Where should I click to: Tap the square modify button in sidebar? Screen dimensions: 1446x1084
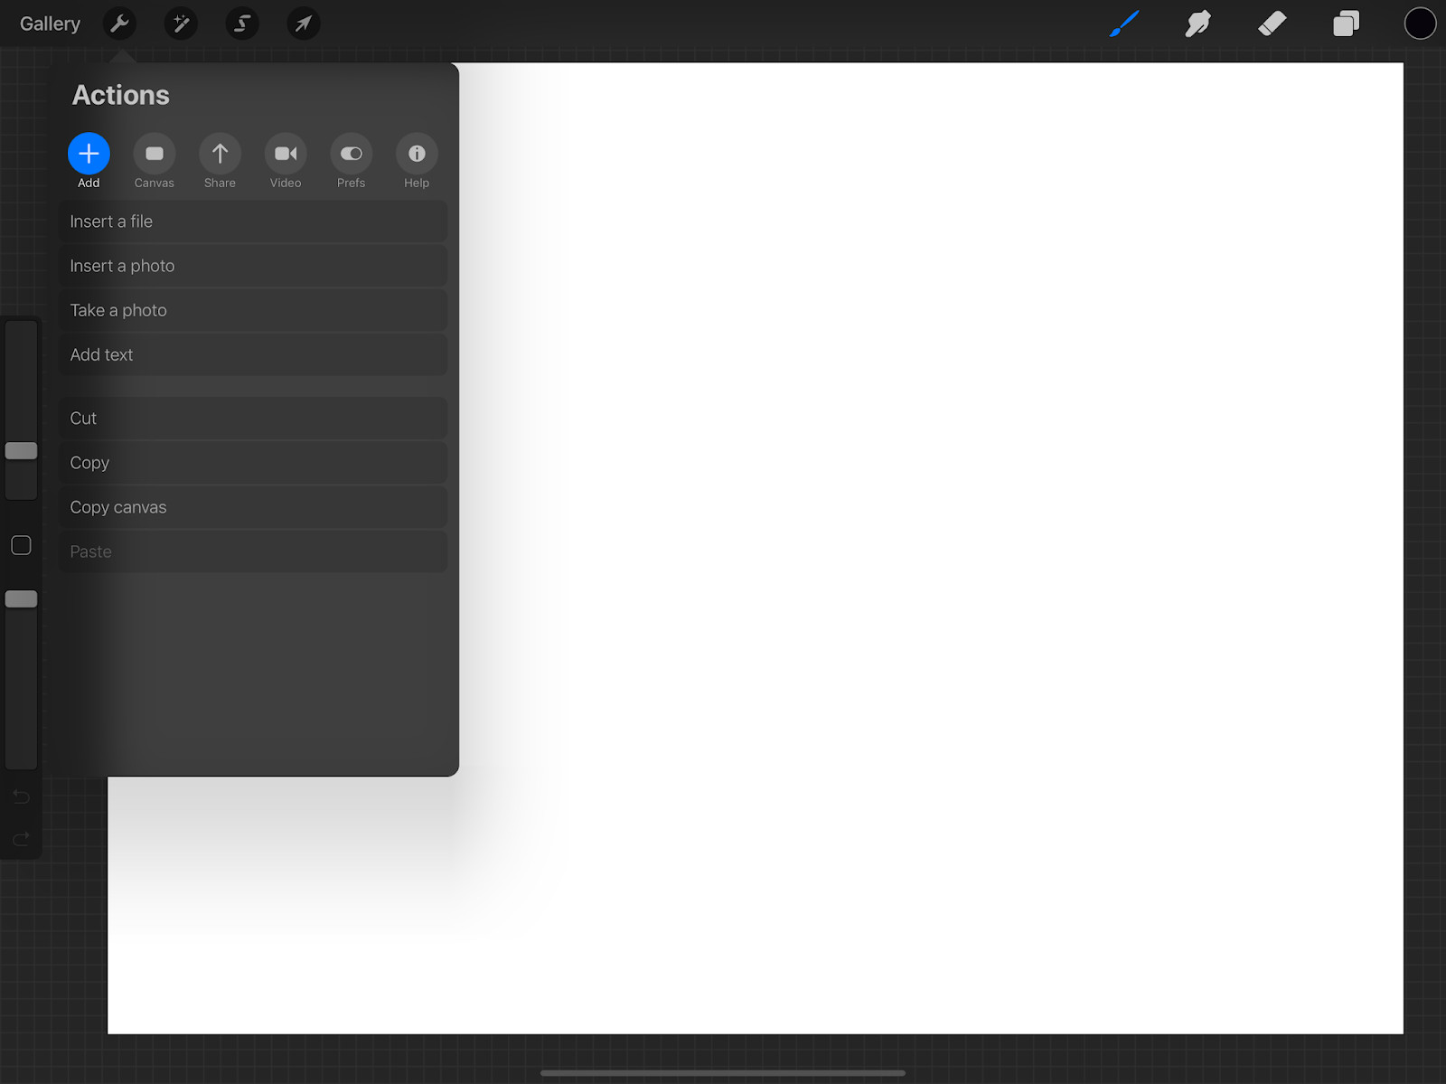[x=21, y=545]
